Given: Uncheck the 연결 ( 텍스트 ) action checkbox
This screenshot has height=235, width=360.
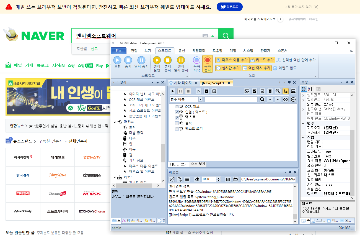Looking at the screenshot, I should tap(177, 112).
